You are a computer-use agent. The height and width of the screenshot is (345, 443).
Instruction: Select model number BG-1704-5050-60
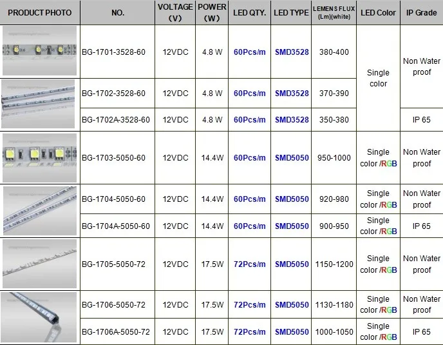(114, 199)
